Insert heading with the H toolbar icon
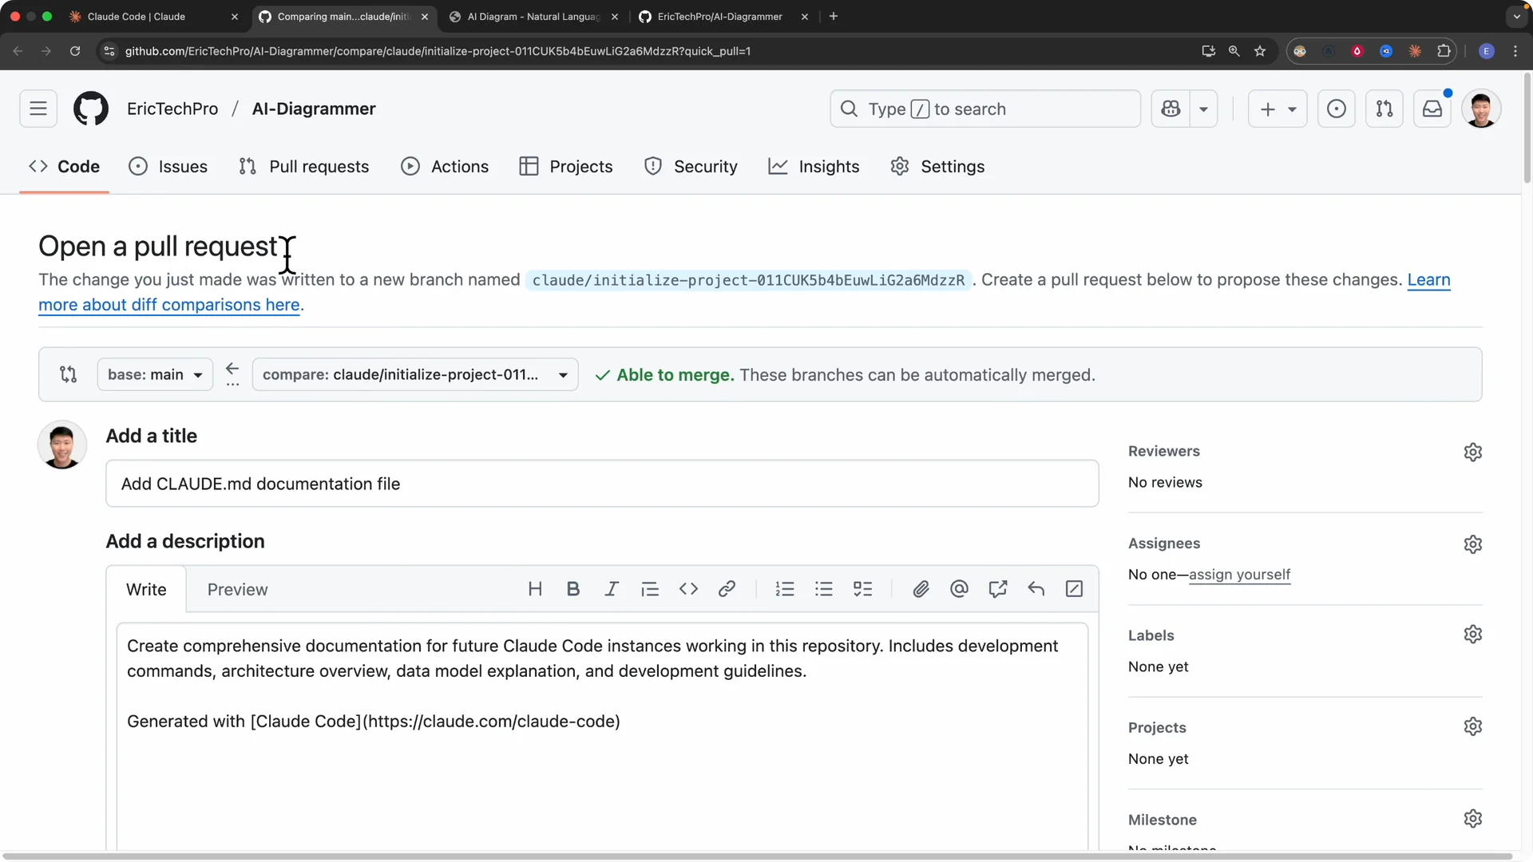The image size is (1533, 862). 535,589
